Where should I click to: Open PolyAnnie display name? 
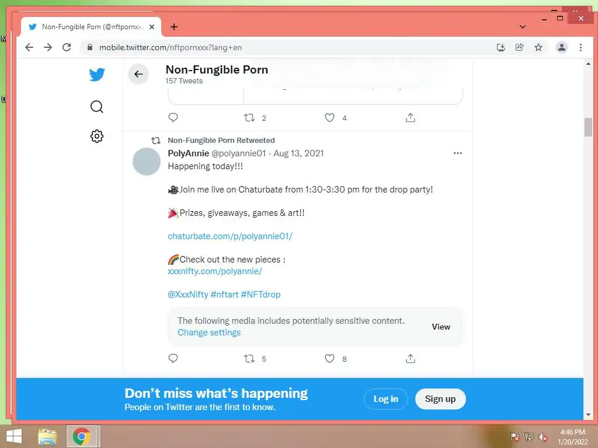pyautogui.click(x=189, y=153)
